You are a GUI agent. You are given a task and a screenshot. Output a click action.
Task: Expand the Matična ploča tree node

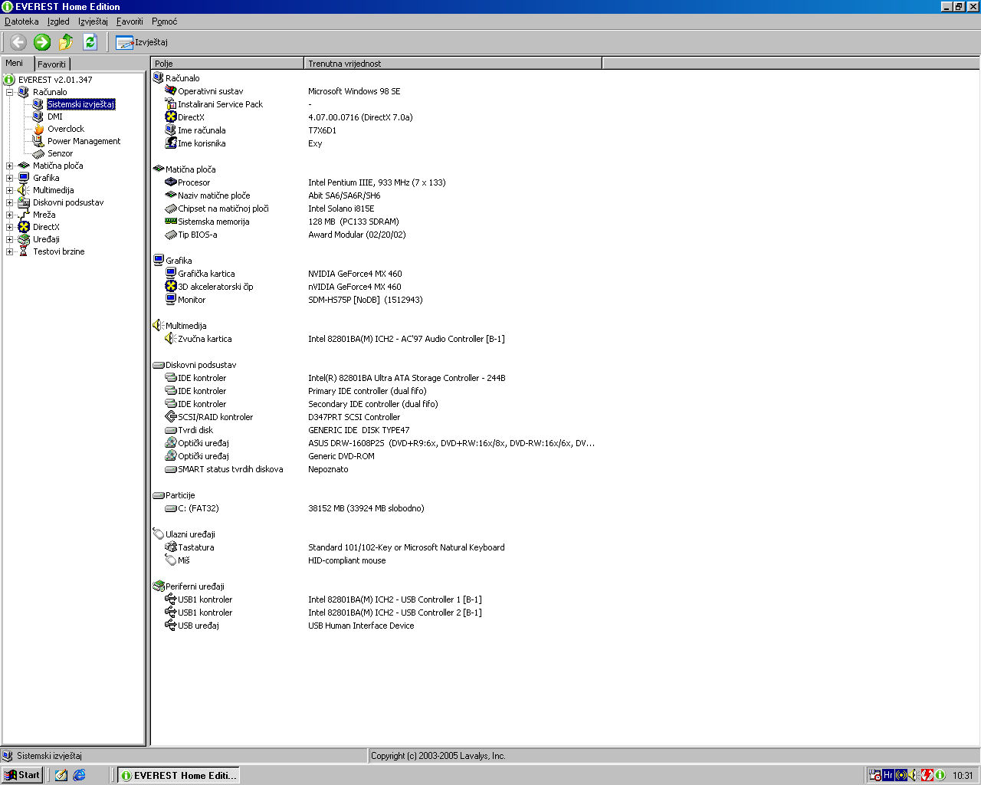pos(10,166)
